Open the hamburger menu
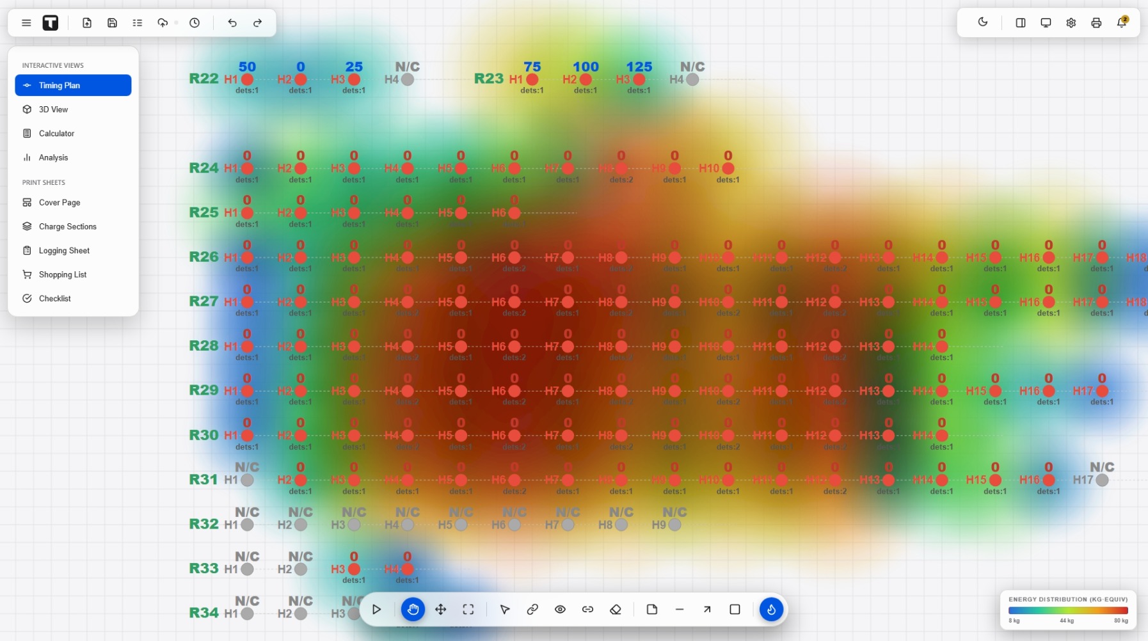Viewport: 1148px width, 641px height. [x=26, y=23]
